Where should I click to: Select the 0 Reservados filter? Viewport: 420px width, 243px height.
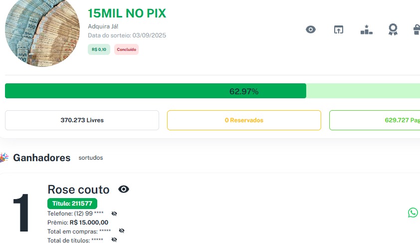point(244,120)
